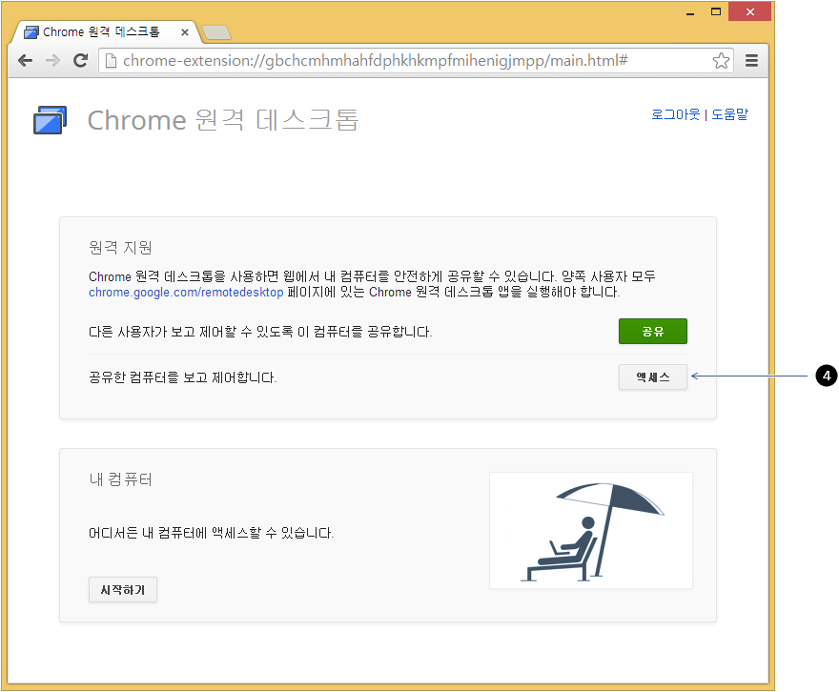
Task: Click the 액세스 button
Action: 653,377
